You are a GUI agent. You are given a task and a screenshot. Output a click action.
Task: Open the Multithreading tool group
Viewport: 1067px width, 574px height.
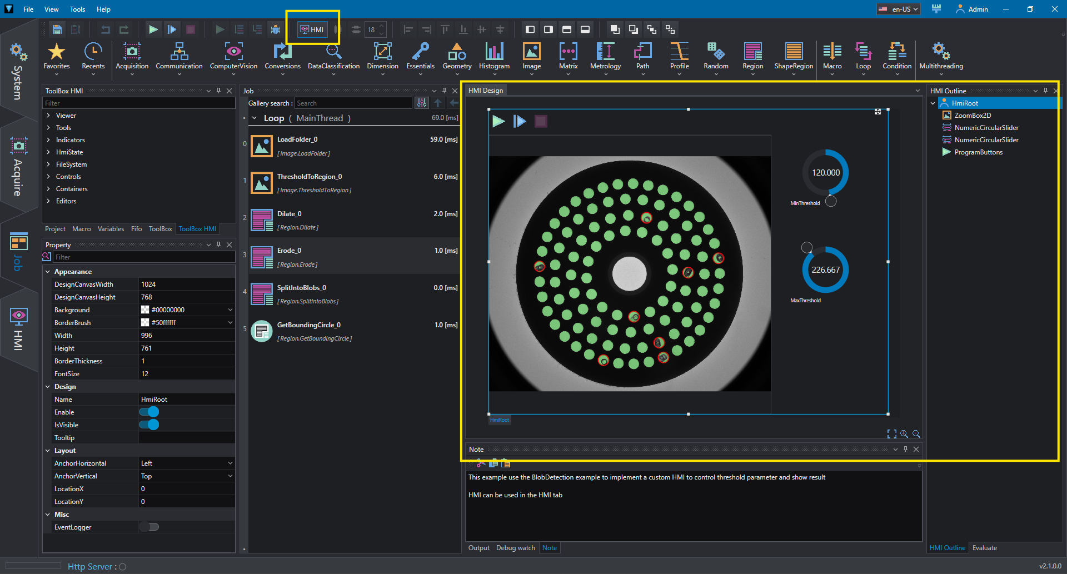941,57
